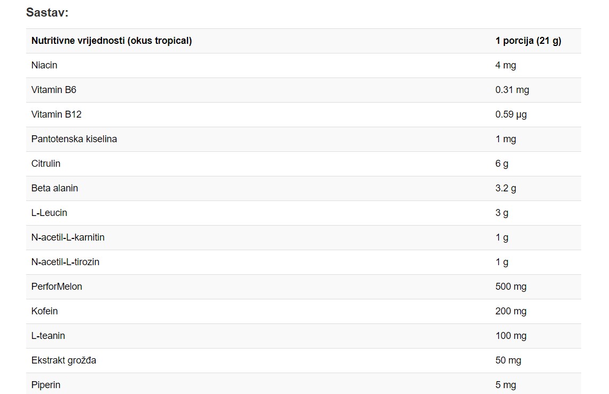
Task: Select the Nutritivne vrijednosti header cell
Action: coord(112,41)
